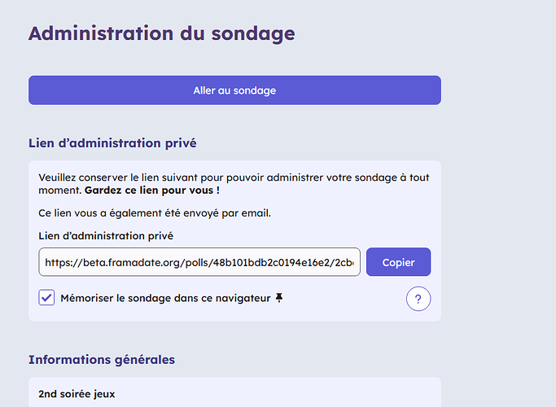The width and height of the screenshot is (556, 407).
Task: Select the poll title 2nd soirée jeux
Action: coord(77,394)
